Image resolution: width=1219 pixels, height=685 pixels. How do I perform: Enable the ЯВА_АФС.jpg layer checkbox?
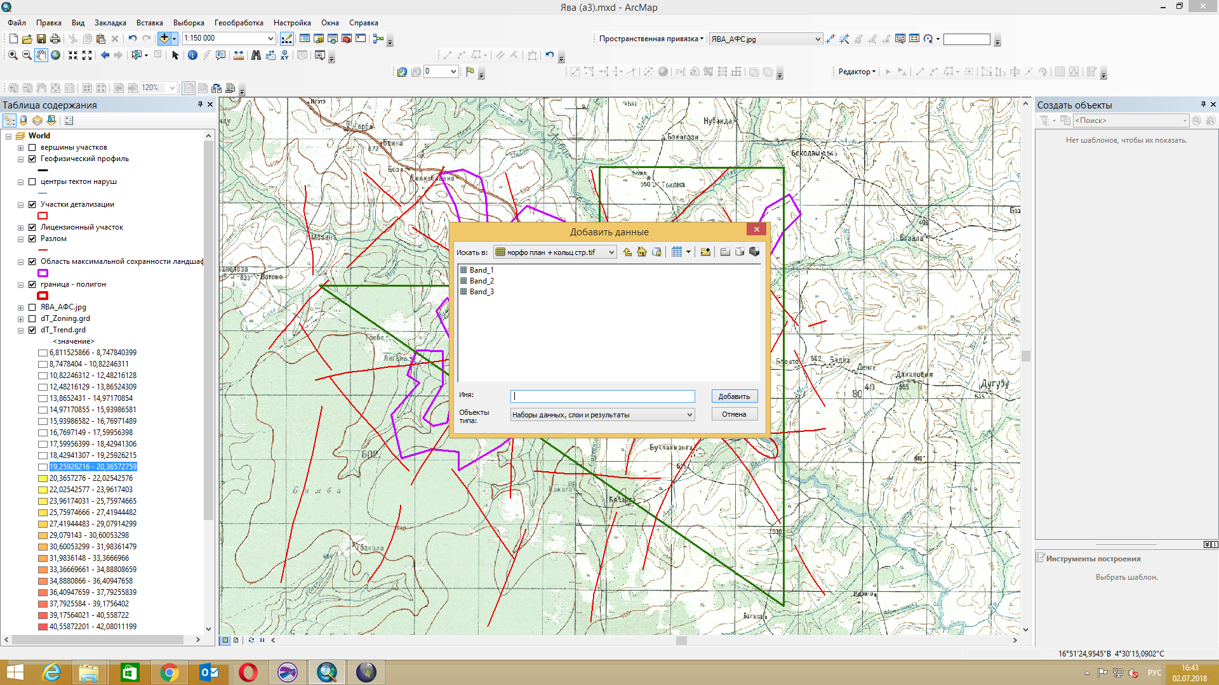(x=32, y=307)
